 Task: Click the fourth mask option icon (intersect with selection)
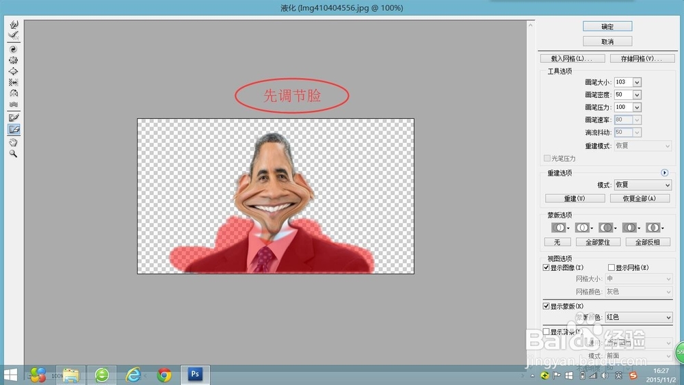click(x=629, y=228)
